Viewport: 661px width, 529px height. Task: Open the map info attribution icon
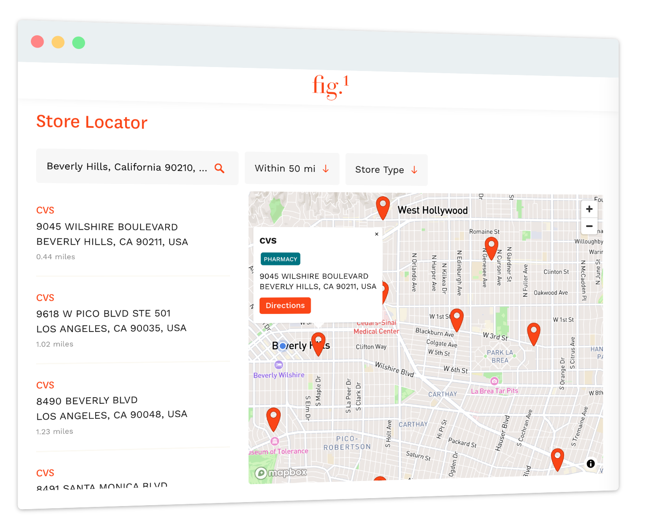[591, 464]
